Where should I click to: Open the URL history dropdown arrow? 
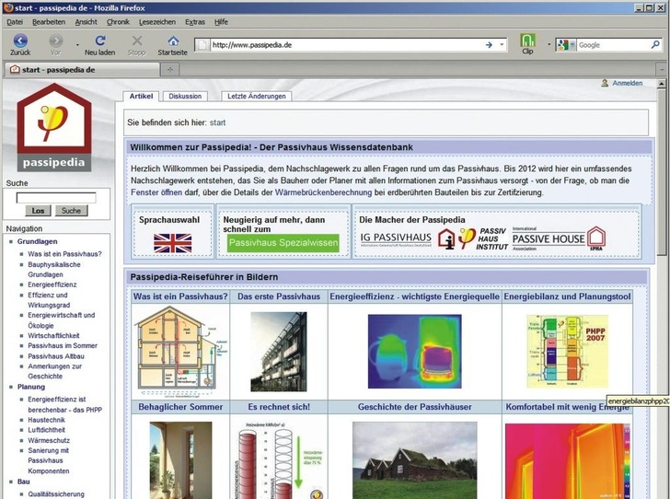502,44
